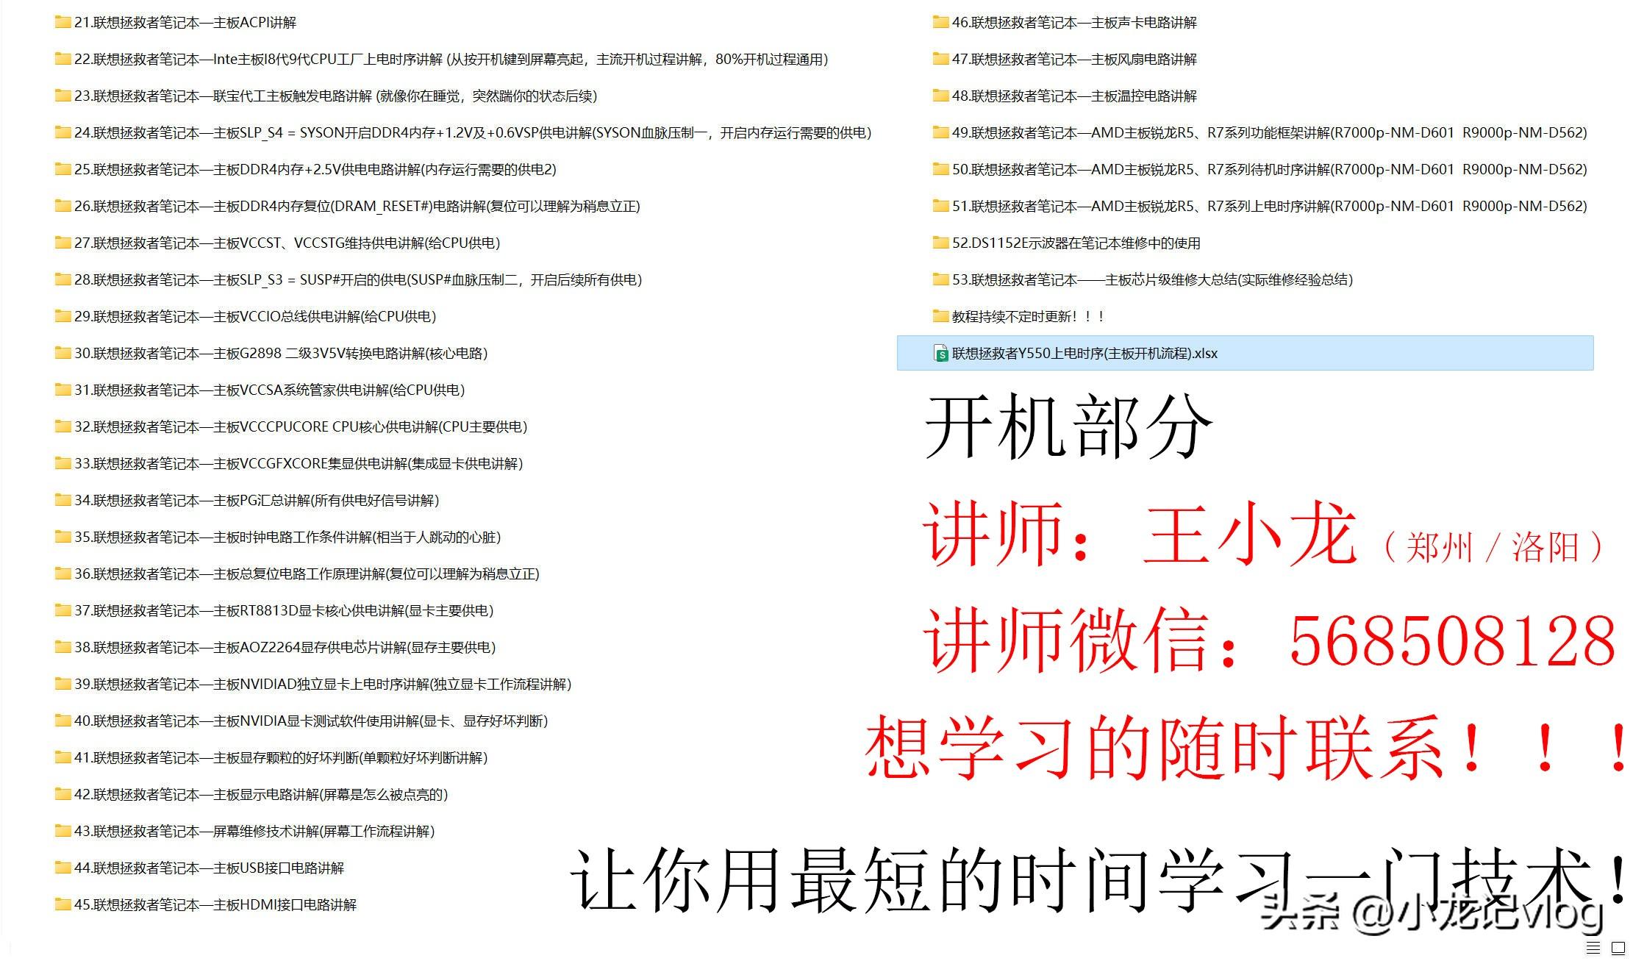The width and height of the screenshot is (1633, 961).
Task: Click the folder icon of item 33 VCCGFXCORE集显供电
Action: [x=62, y=463]
